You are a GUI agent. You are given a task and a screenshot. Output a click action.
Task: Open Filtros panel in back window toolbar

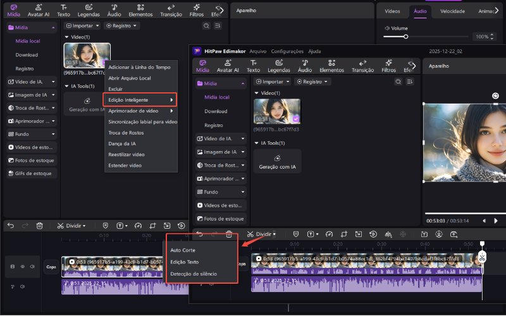point(197,11)
